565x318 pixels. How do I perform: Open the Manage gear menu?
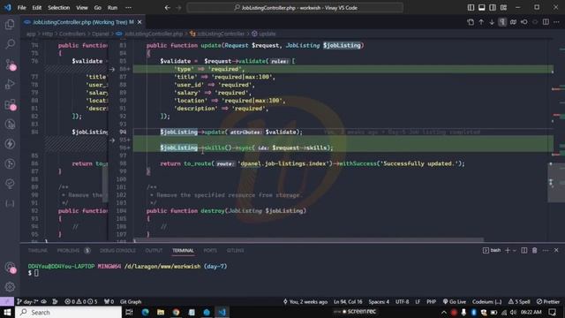pyautogui.click(x=10, y=287)
